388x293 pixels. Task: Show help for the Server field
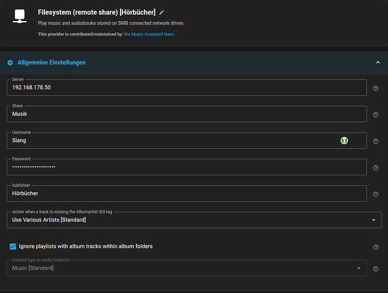point(376,88)
